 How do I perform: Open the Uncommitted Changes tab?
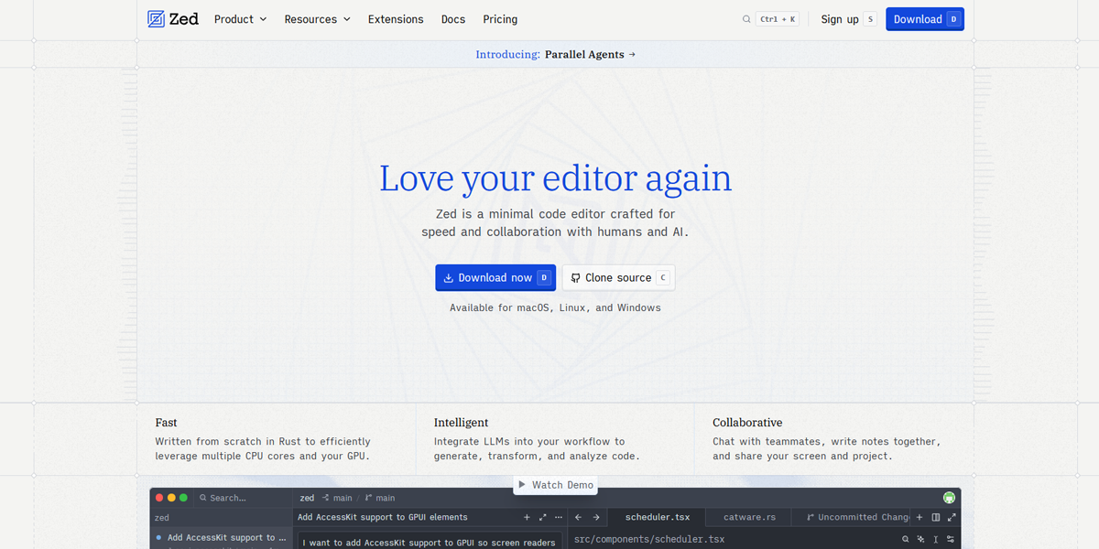click(851, 517)
